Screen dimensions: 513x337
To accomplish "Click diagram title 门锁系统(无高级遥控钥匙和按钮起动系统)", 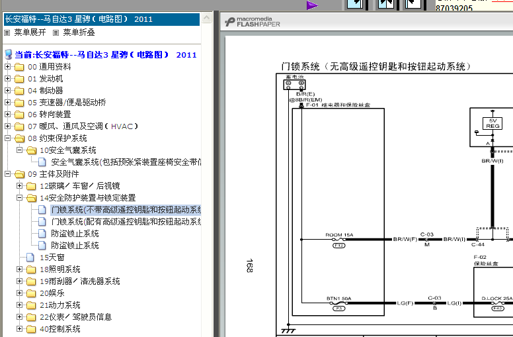I will pyautogui.click(x=376, y=67).
